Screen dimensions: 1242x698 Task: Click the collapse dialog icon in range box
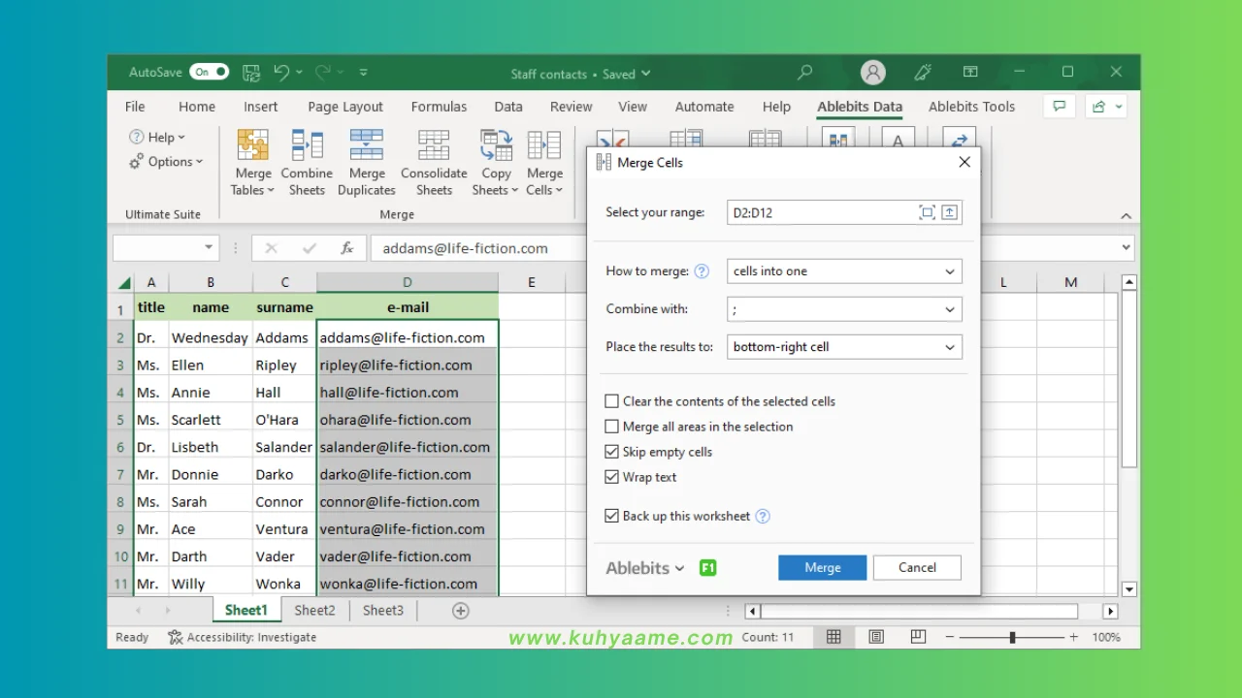[x=950, y=212]
